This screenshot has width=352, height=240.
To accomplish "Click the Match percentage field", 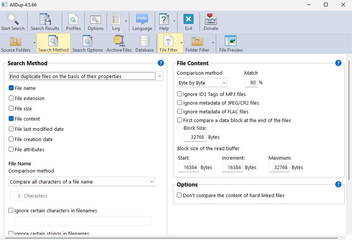I will [251, 83].
